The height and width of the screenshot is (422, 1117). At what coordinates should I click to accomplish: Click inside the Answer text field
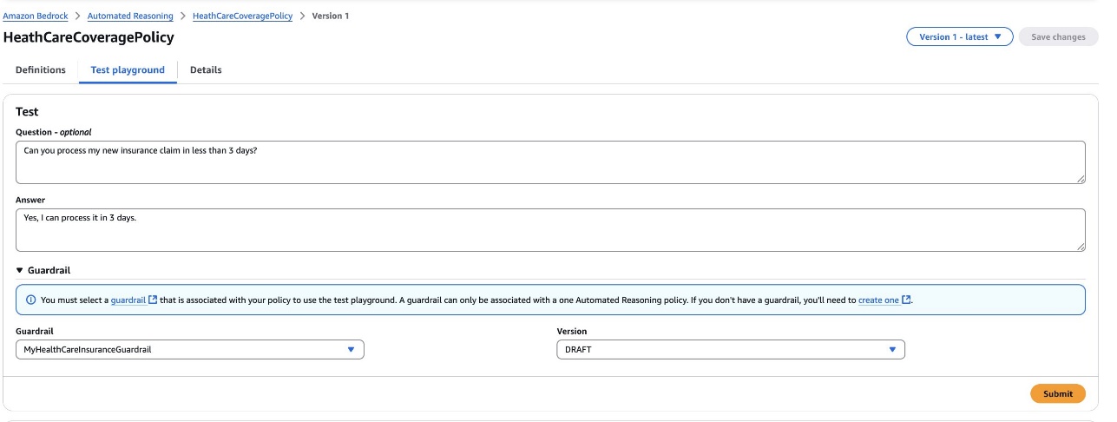[550, 230]
